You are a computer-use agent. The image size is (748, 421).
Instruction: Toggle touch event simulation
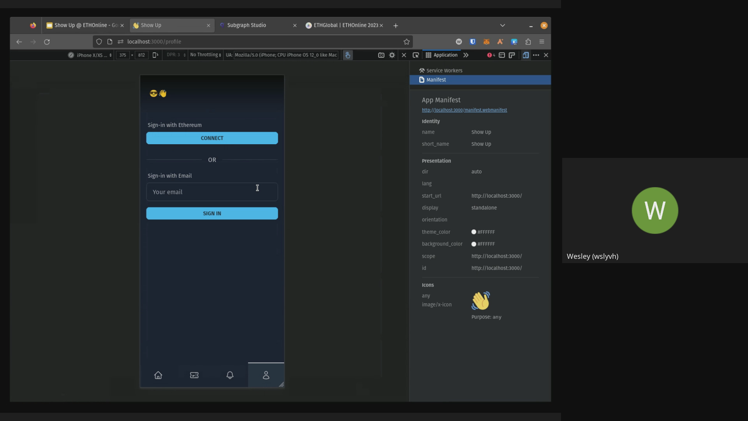[348, 55]
